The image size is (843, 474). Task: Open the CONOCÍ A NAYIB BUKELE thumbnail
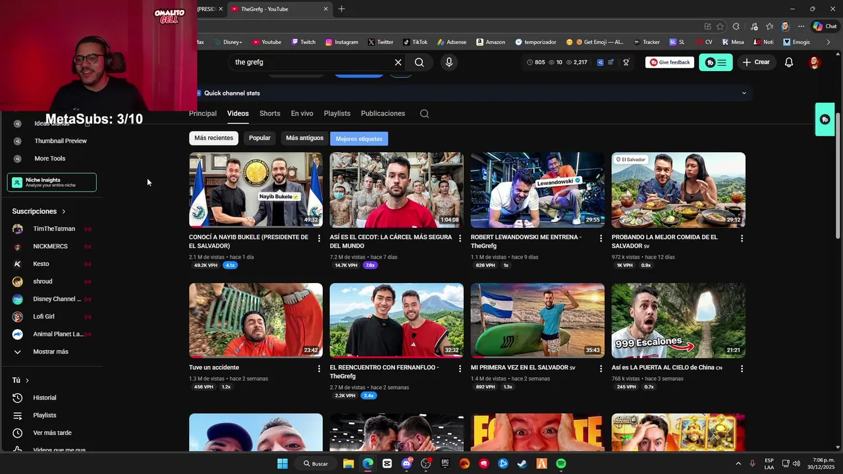pos(256,190)
